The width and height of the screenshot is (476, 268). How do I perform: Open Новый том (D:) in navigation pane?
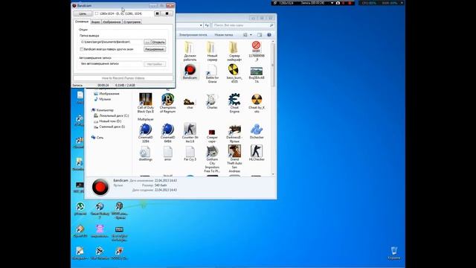(x=107, y=121)
